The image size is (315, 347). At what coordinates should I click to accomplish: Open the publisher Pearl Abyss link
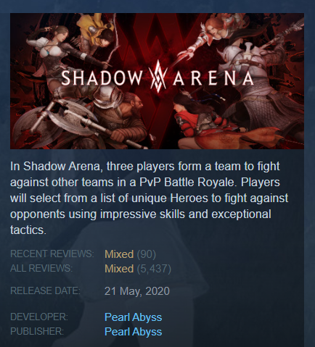133,332
